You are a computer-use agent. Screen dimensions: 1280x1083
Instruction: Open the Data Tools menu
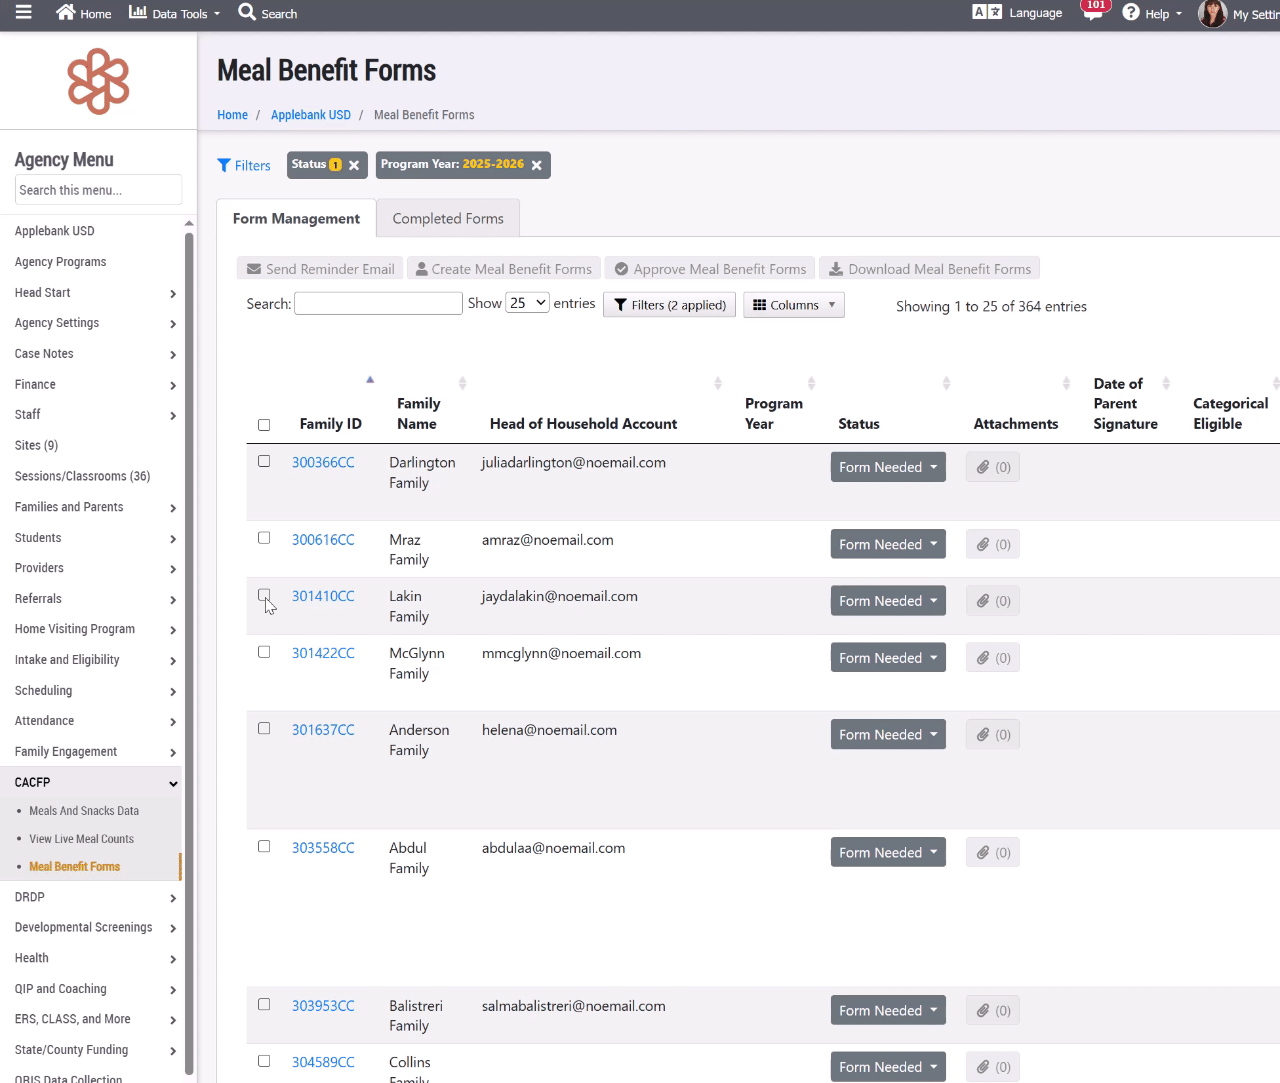point(174,13)
